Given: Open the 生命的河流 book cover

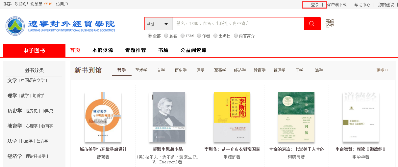Looking at the screenshot, I should pyautogui.click(x=296, y=117).
